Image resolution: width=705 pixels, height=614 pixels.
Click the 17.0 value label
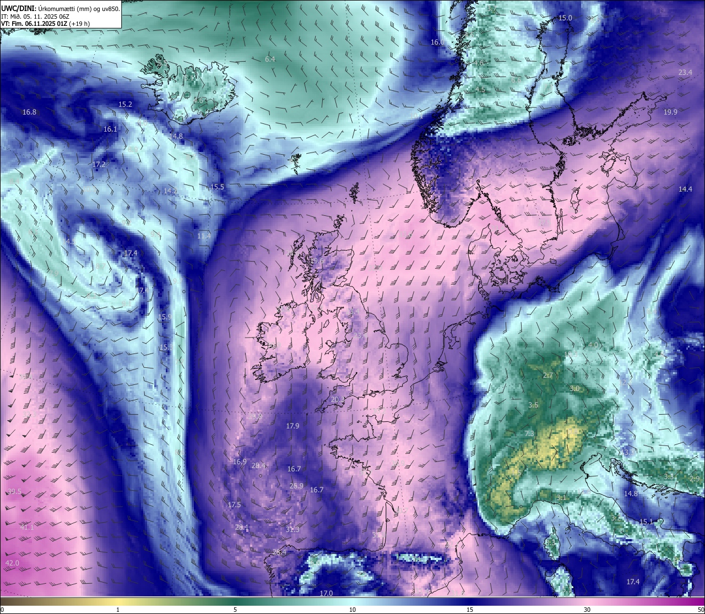point(326,594)
